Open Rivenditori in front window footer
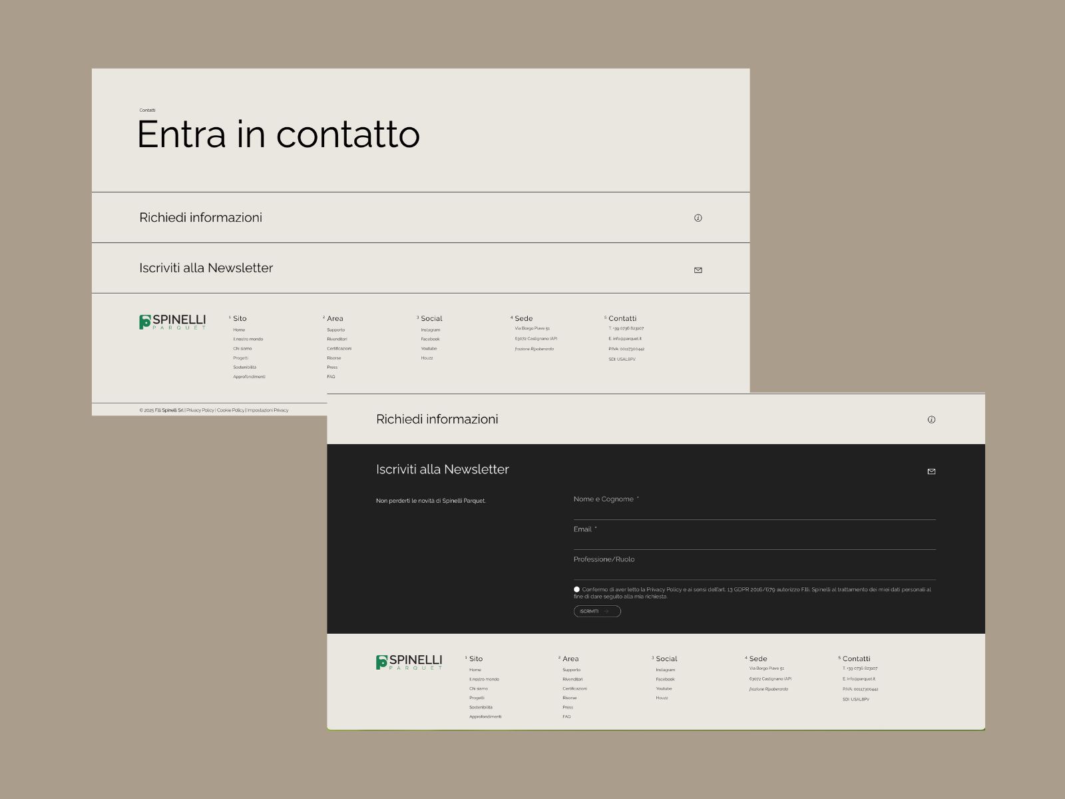Image resolution: width=1065 pixels, height=799 pixels. point(572,679)
